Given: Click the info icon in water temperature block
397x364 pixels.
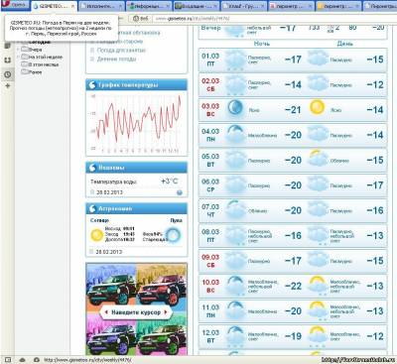Looking at the screenshot, I should (x=180, y=192).
